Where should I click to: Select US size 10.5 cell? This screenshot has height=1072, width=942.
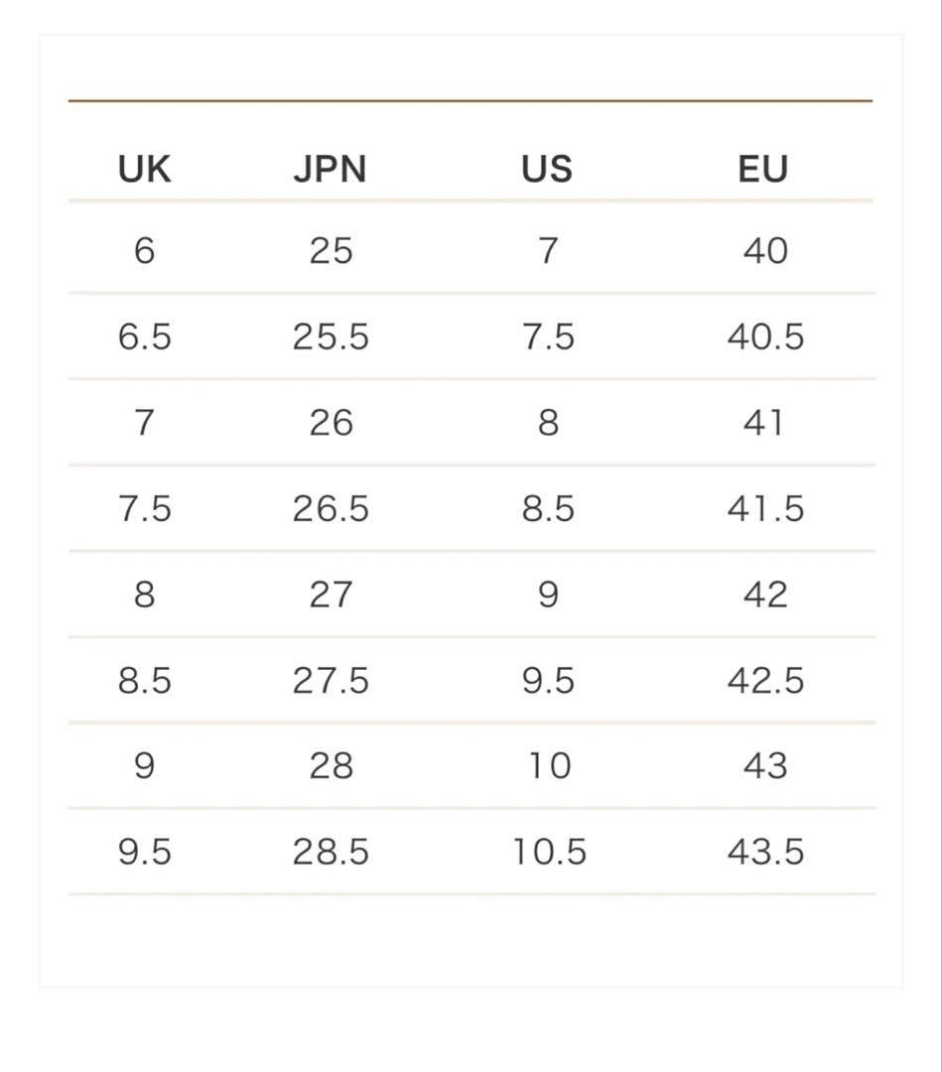(550, 852)
